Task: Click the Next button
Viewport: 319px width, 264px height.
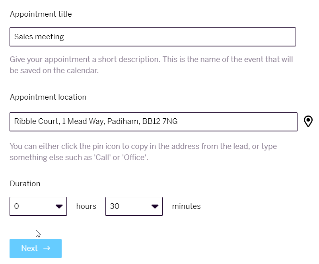Action: 36,249
